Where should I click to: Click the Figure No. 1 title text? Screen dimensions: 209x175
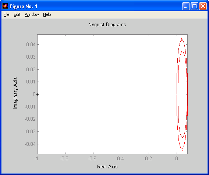click(24, 6)
